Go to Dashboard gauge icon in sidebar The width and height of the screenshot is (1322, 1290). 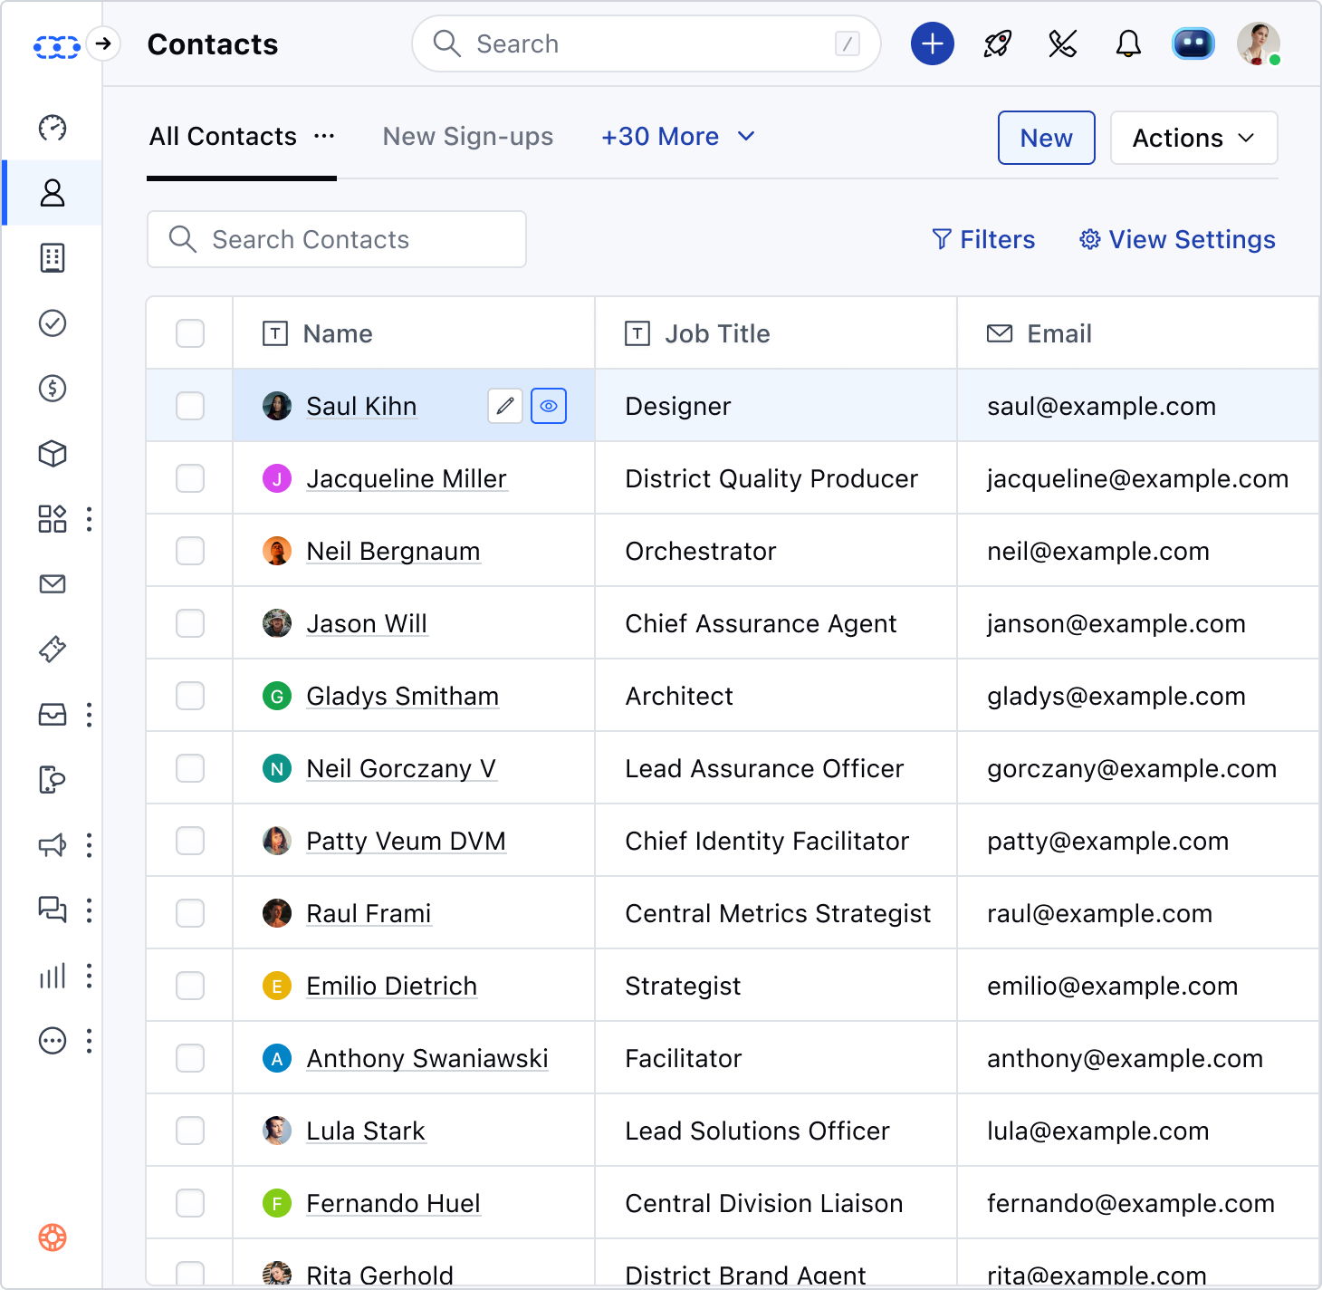tap(53, 128)
